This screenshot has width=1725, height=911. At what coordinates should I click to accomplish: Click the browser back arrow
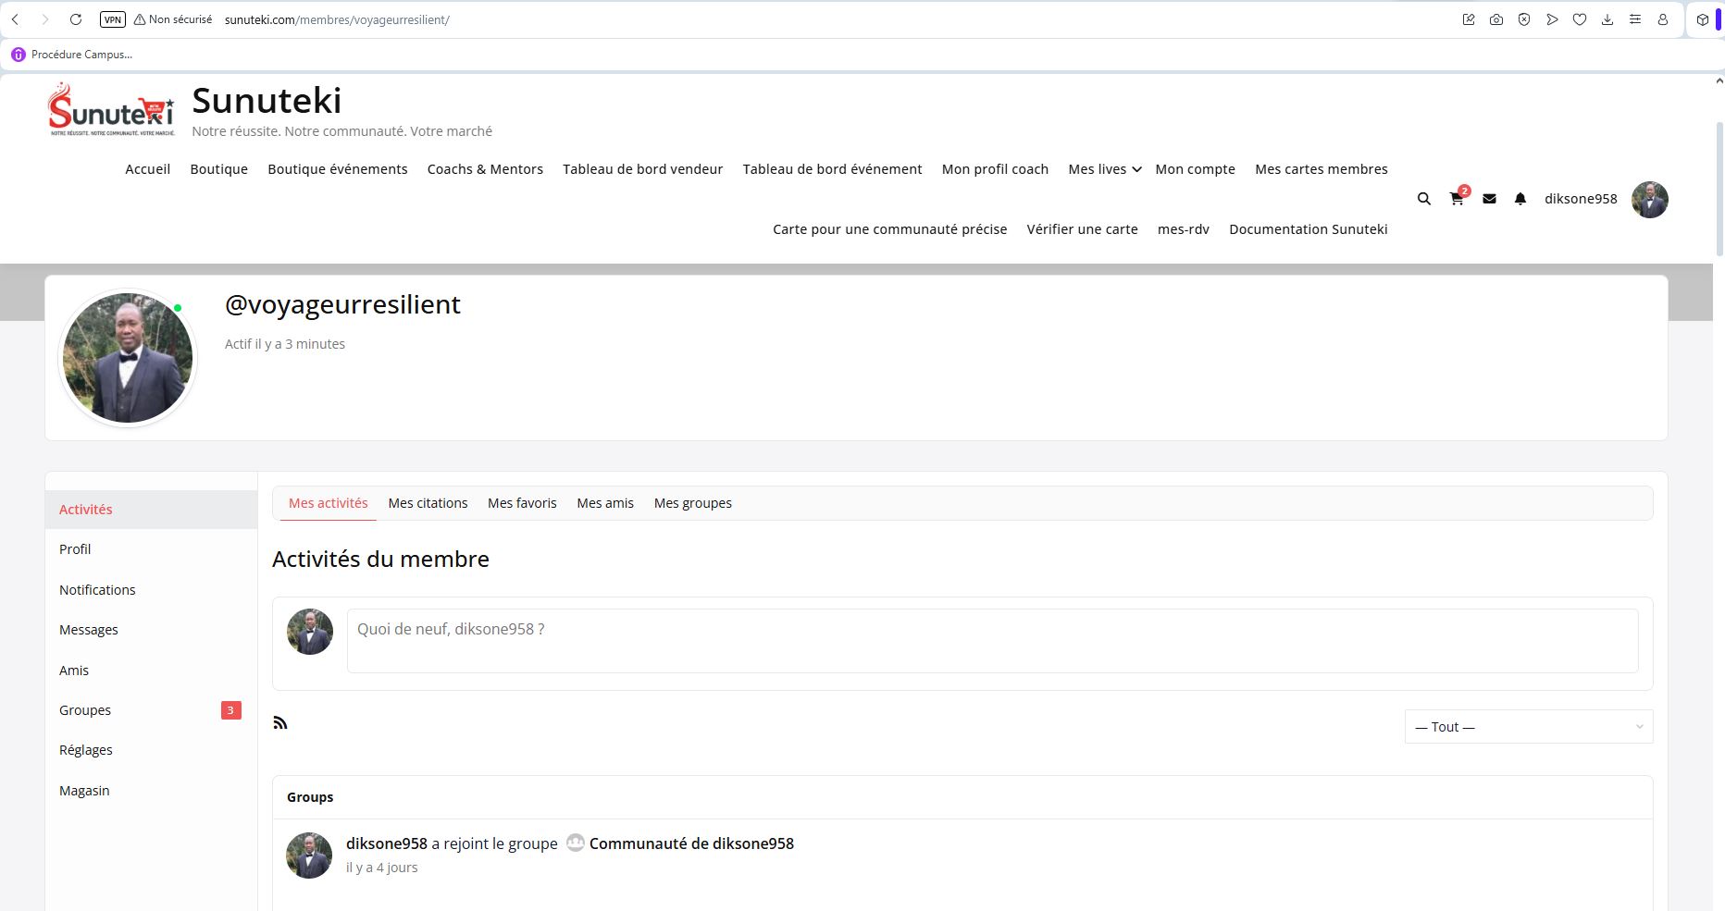pos(16,19)
